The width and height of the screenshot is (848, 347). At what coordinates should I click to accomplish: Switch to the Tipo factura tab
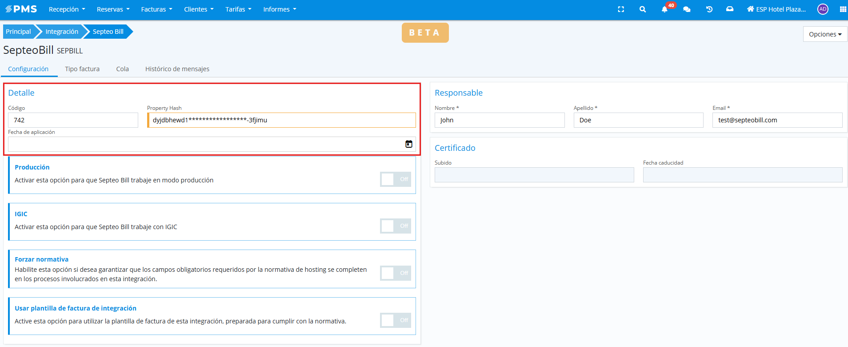pyautogui.click(x=82, y=69)
